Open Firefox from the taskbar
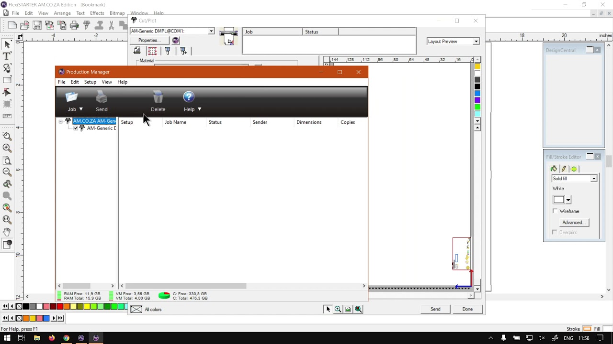The width and height of the screenshot is (613, 344). 51,338
